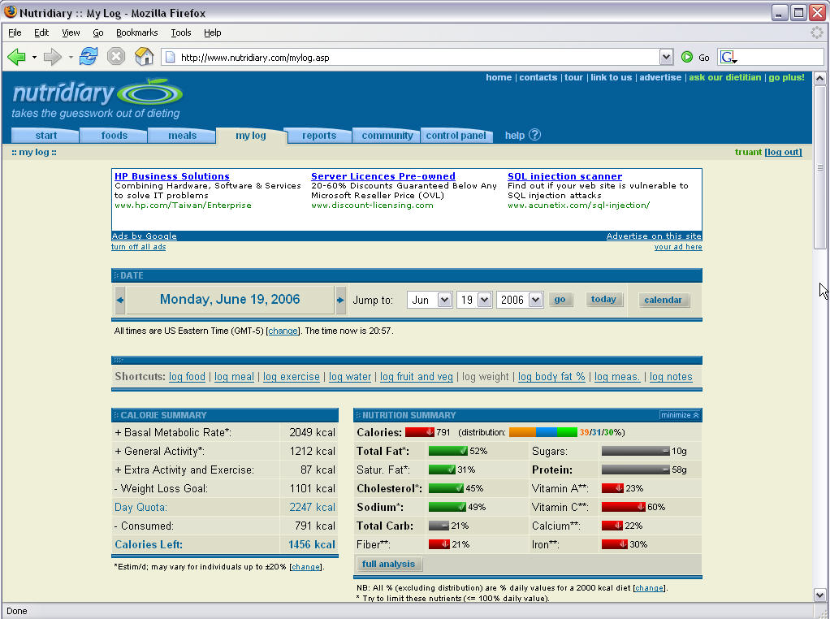Reload the page with the Refresh icon

coord(89,56)
